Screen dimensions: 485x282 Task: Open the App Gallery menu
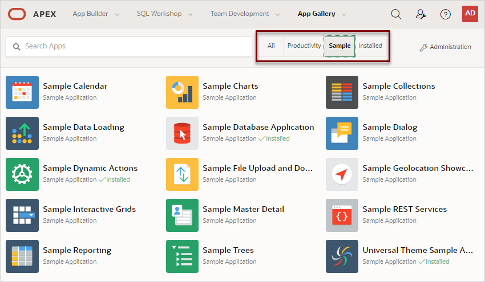[317, 14]
